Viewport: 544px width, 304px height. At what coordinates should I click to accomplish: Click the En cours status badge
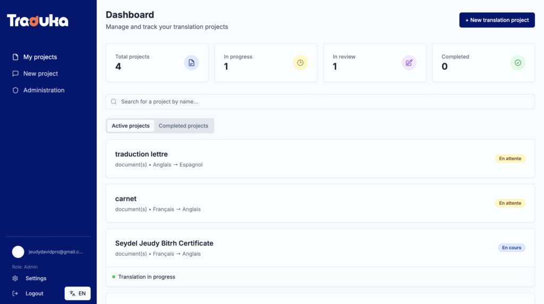[512, 248]
